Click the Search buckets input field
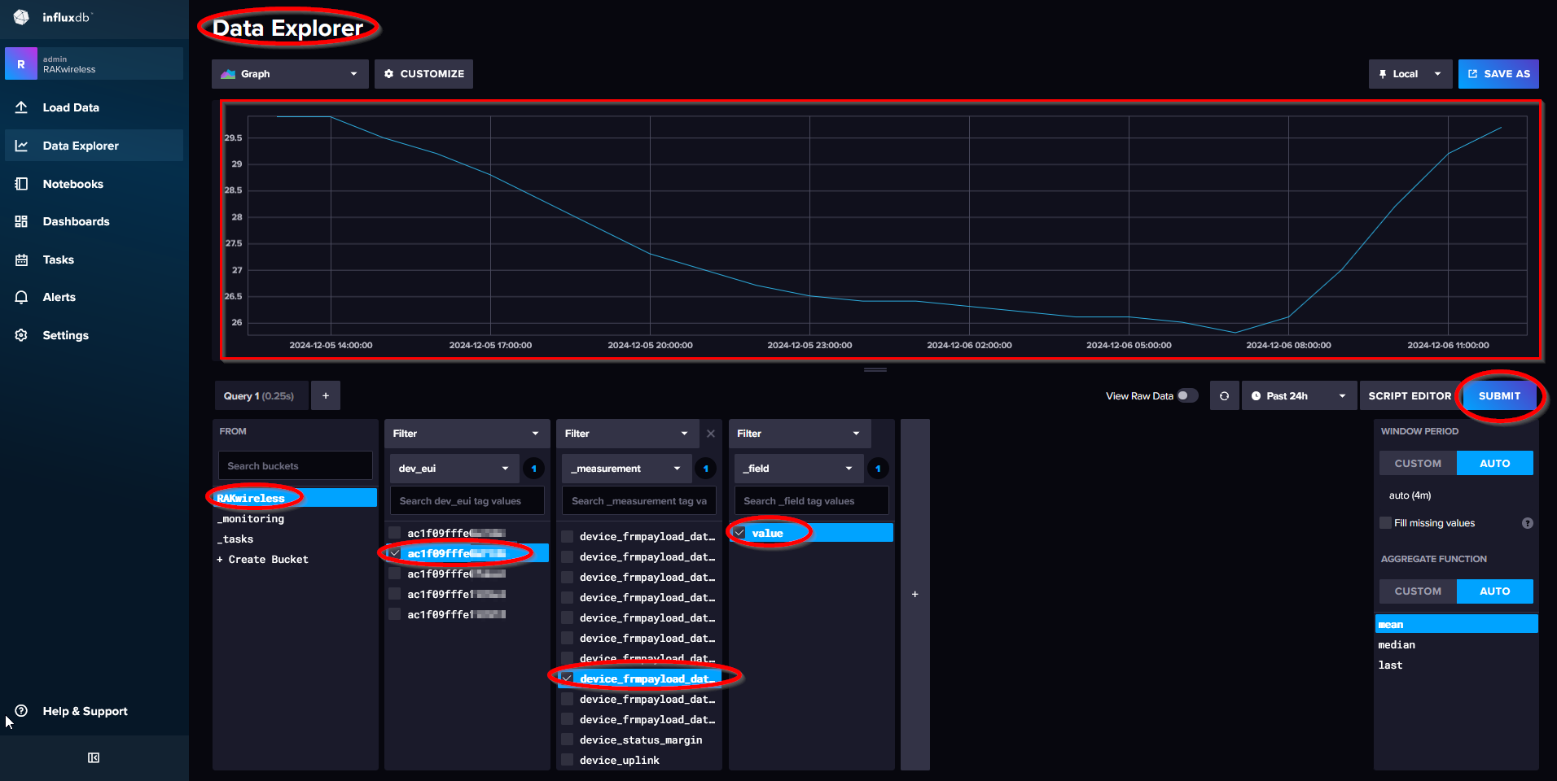 click(x=295, y=465)
